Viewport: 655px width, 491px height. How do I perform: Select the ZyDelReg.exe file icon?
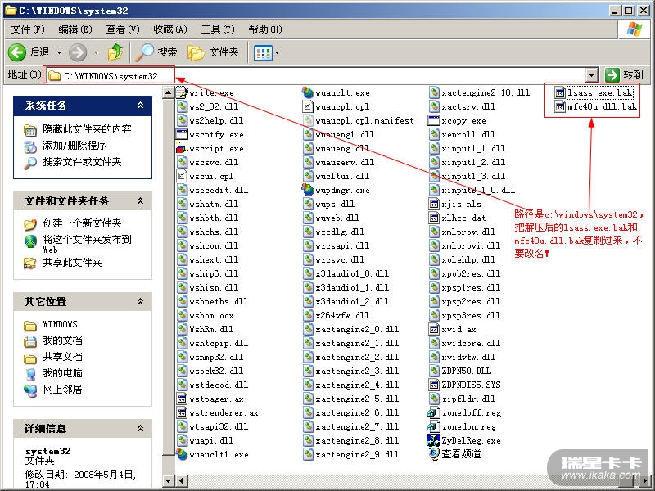[434, 440]
